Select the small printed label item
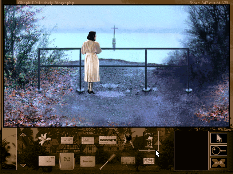 [149, 161]
